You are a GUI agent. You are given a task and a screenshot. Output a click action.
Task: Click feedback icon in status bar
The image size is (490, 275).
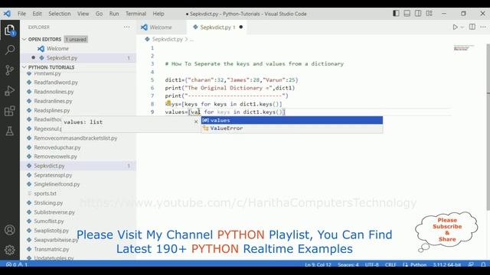(x=471, y=265)
